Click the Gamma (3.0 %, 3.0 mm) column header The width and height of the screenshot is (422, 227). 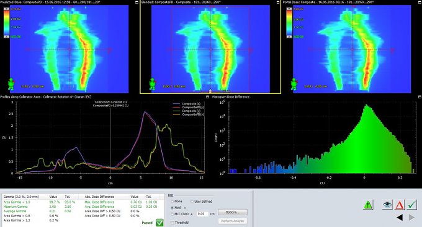click(21, 197)
